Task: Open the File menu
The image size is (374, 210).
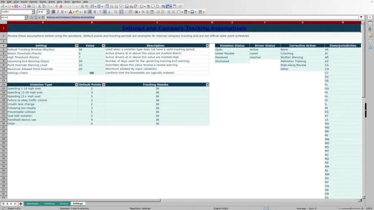Action: (x=3, y=2)
